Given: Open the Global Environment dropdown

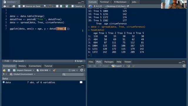Looking at the screenshot, I should click(x=23, y=74).
